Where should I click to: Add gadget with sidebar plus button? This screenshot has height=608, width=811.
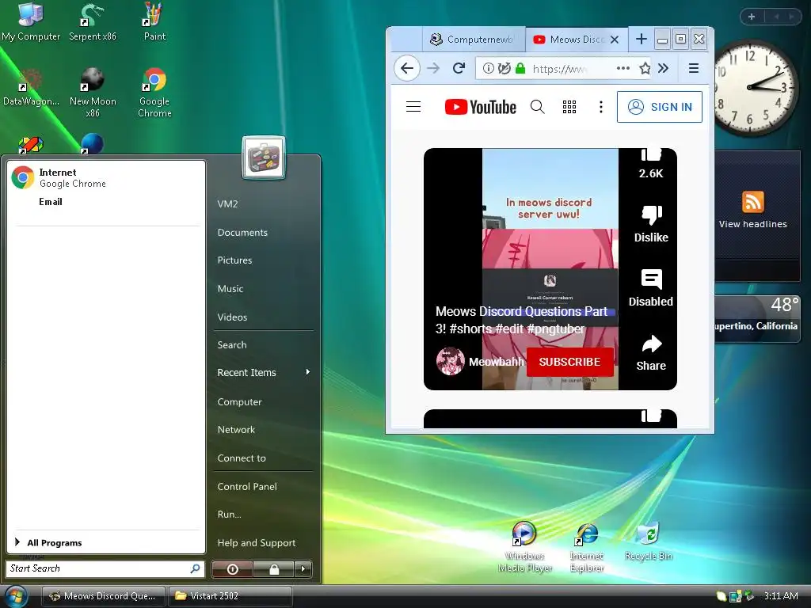click(751, 17)
